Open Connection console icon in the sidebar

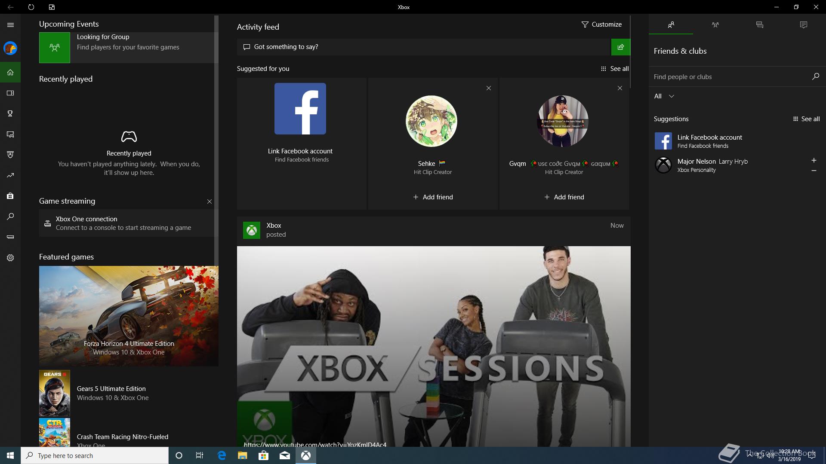click(x=10, y=237)
